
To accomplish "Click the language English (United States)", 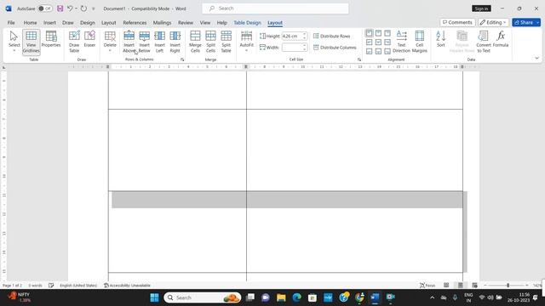I will click(x=78, y=286).
